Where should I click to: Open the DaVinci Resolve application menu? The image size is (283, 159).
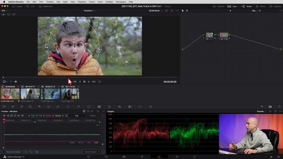tap(16, 2)
